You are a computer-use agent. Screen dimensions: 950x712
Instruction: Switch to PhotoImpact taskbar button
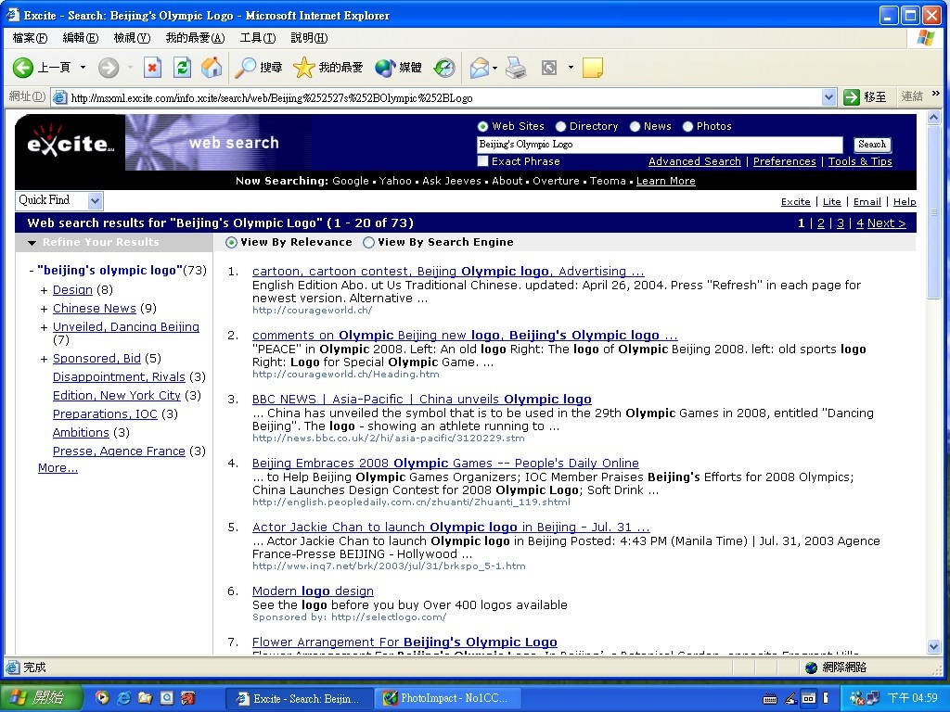(x=446, y=698)
